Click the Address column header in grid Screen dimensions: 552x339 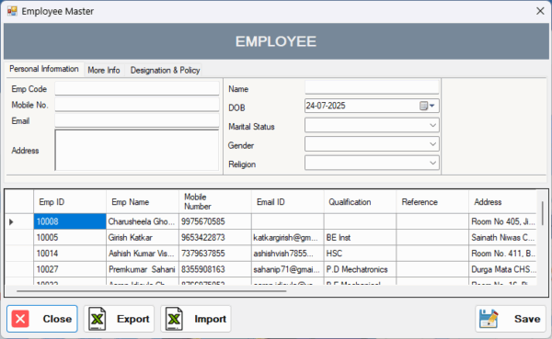pyautogui.click(x=502, y=202)
